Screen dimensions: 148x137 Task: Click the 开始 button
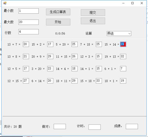pos(58,22)
